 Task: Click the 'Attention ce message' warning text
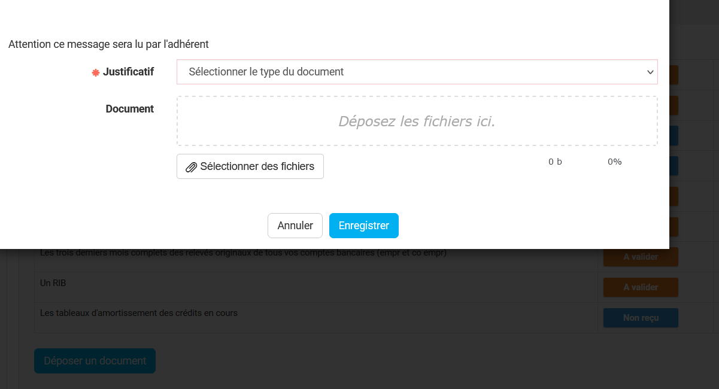pos(108,44)
